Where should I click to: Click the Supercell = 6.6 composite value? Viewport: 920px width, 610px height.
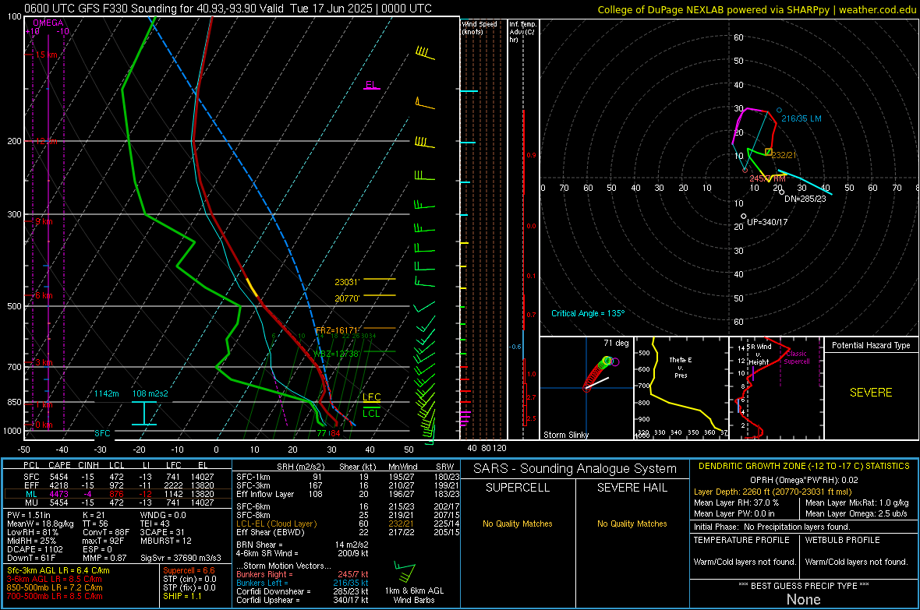189,570
